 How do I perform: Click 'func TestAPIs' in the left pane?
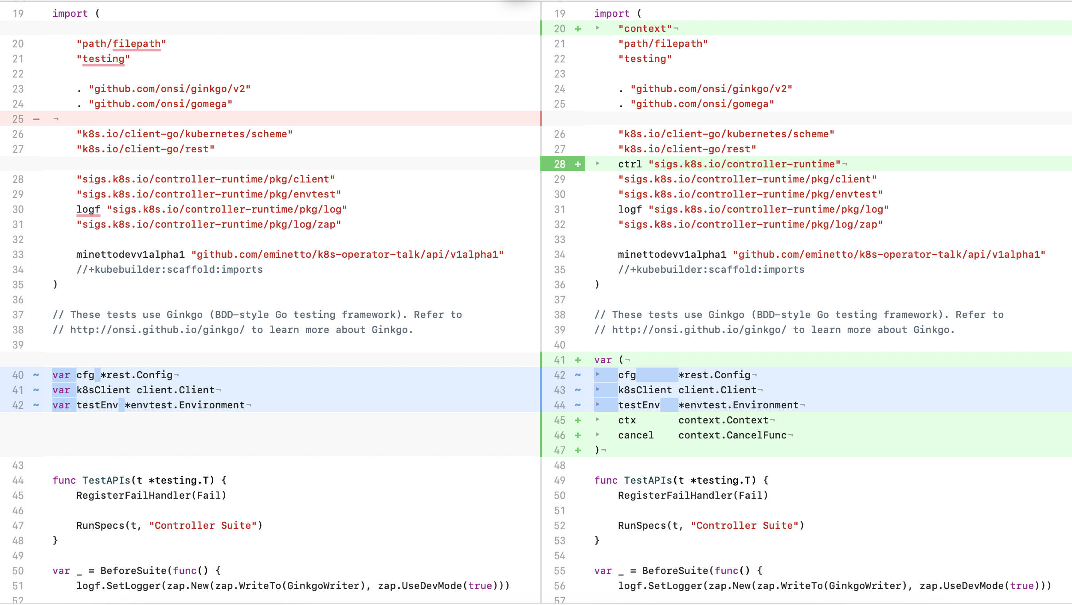click(x=91, y=481)
